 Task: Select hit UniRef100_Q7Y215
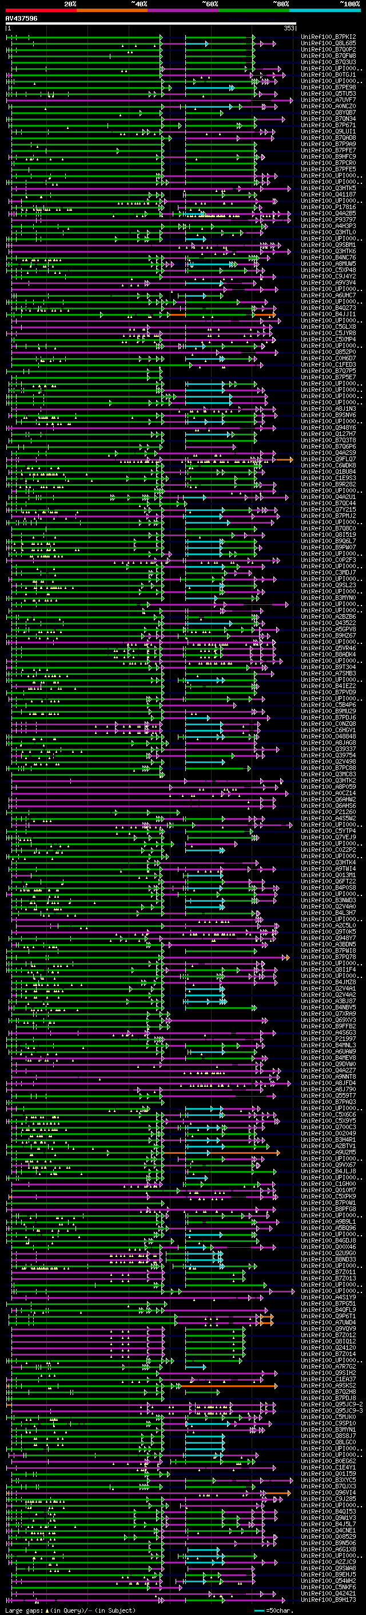coord(328,509)
